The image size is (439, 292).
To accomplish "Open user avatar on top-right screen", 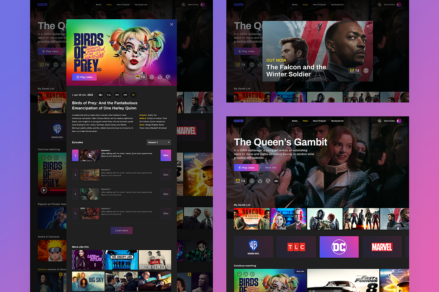I will (399, 5).
